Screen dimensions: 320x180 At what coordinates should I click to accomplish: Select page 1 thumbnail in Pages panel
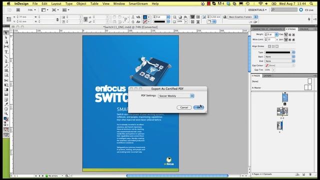point(285,98)
